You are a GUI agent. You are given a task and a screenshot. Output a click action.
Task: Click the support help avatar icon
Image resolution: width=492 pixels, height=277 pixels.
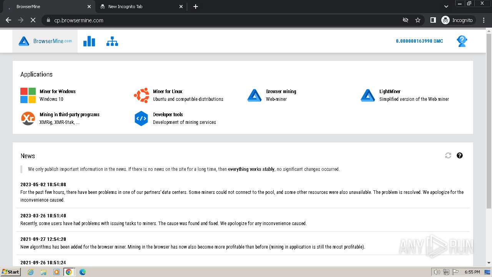462,41
